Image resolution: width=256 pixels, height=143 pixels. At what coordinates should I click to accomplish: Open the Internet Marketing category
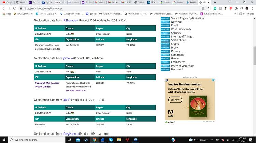pyautogui.click(x=182, y=66)
